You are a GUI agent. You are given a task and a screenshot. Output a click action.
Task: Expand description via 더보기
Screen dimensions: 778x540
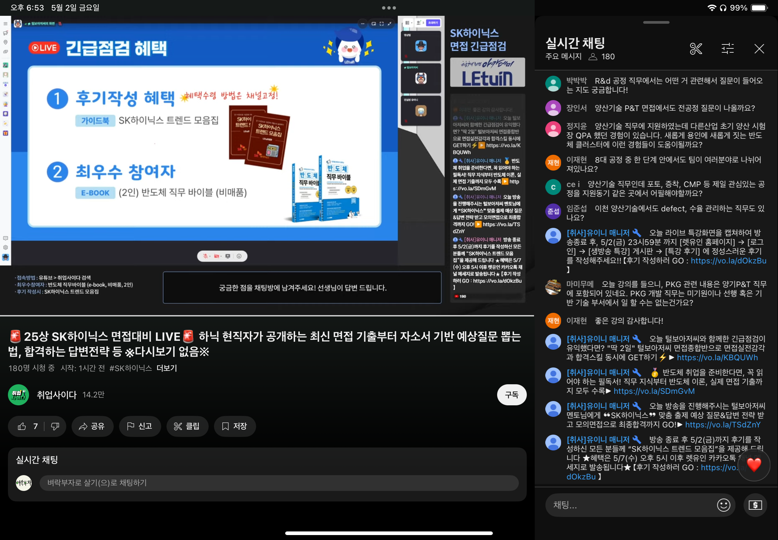tap(166, 368)
